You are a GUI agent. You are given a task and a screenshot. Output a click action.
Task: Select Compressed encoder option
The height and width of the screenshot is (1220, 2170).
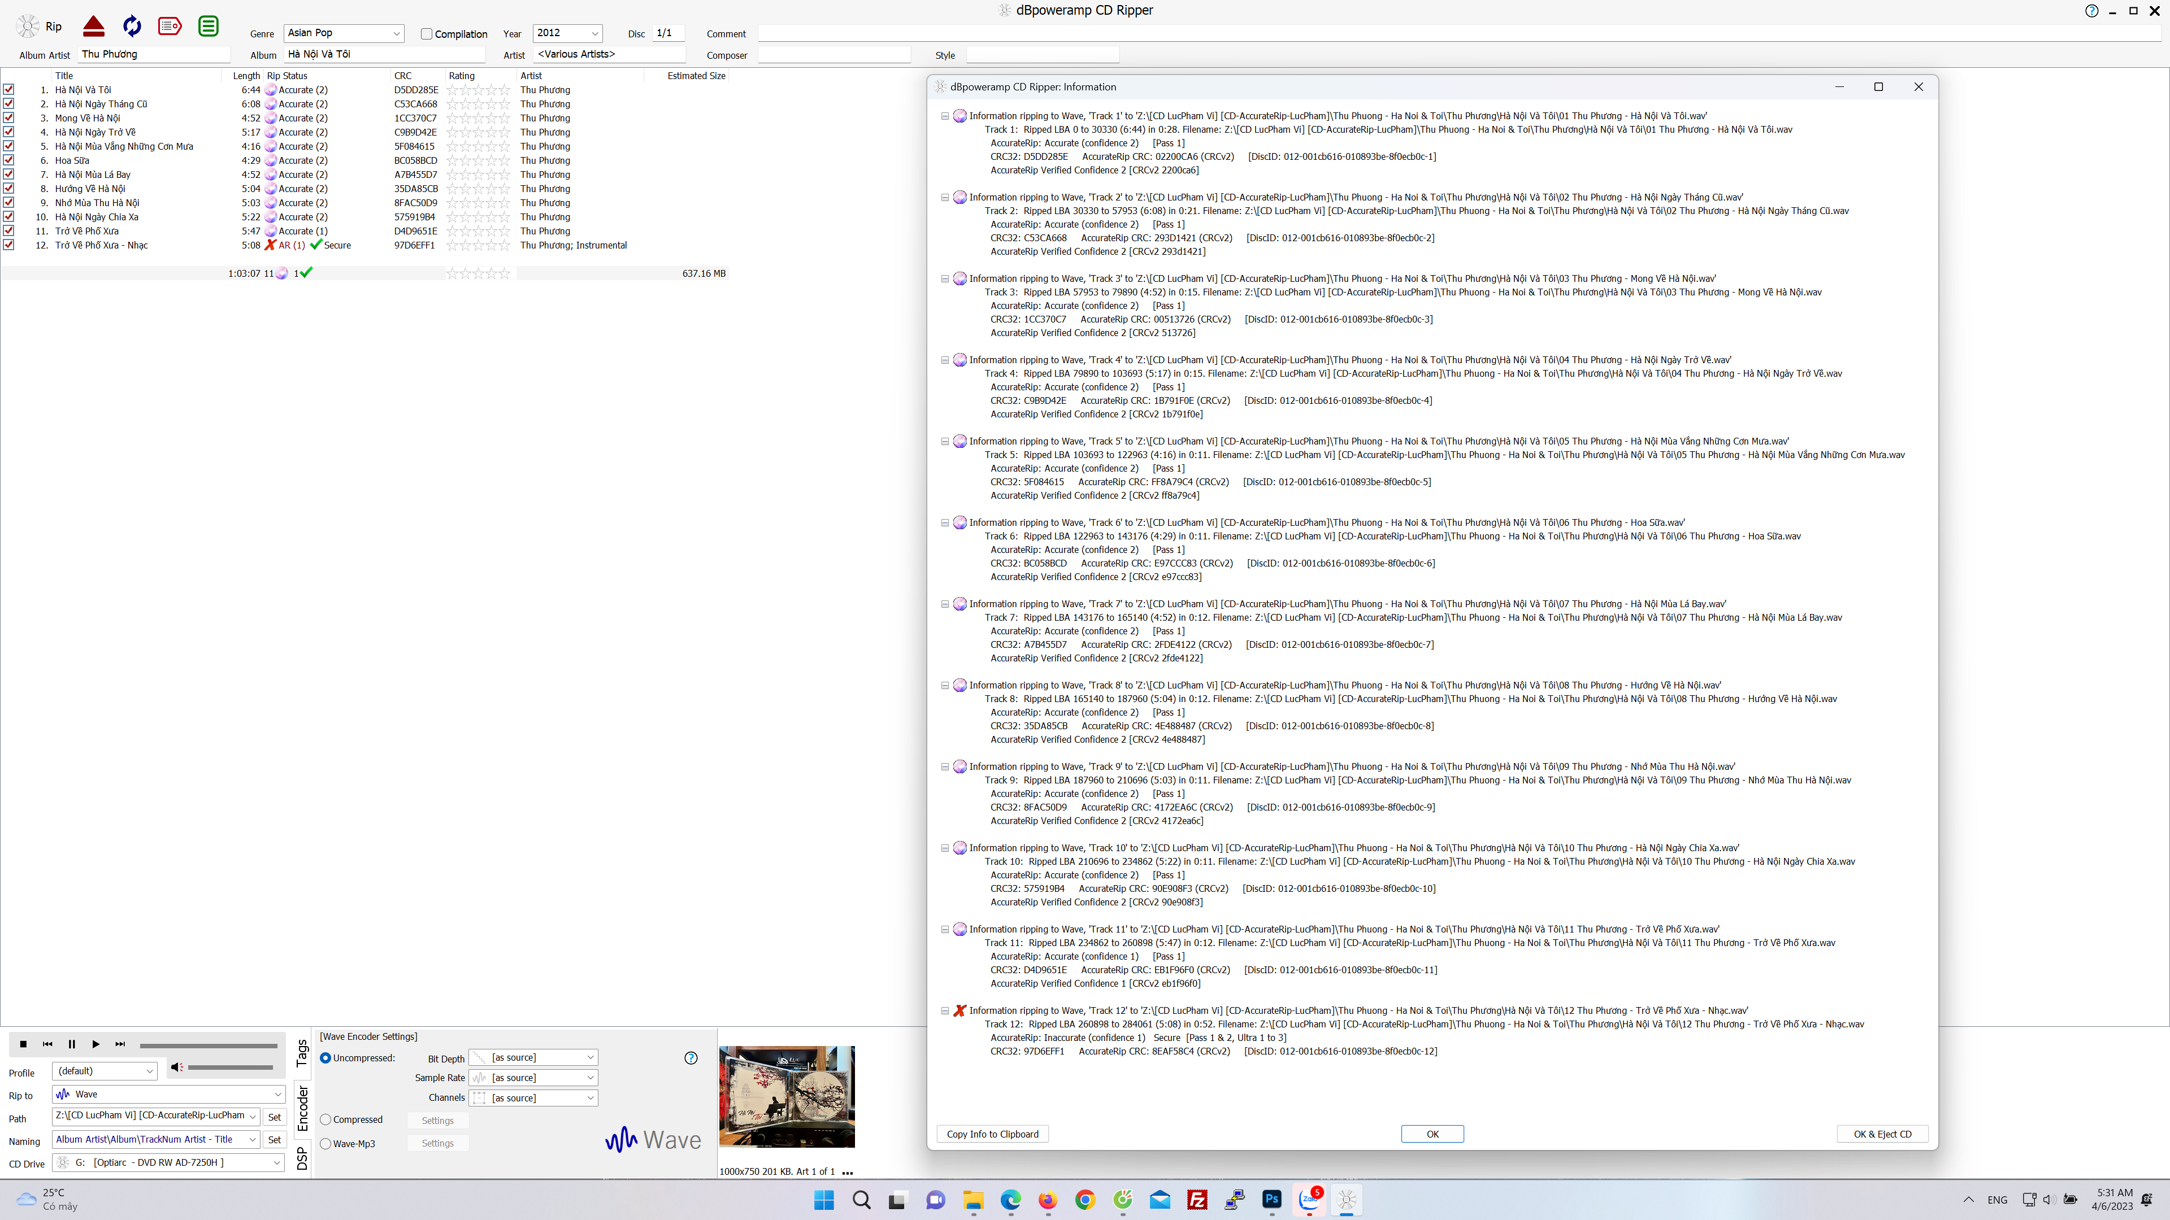coord(326,1120)
